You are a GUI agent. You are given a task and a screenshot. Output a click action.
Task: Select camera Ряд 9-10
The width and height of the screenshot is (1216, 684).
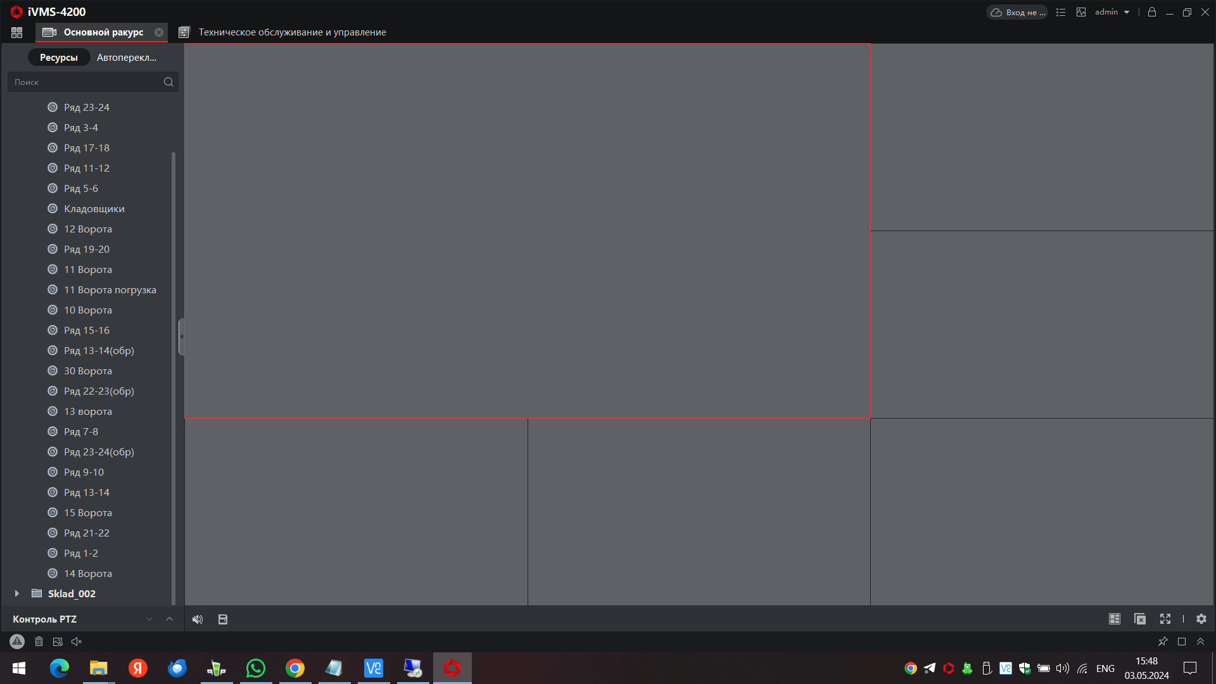[x=84, y=472]
